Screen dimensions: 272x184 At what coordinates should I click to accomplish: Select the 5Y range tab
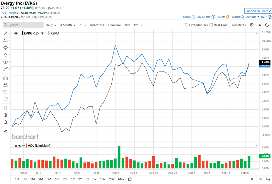click(x=95, y=179)
